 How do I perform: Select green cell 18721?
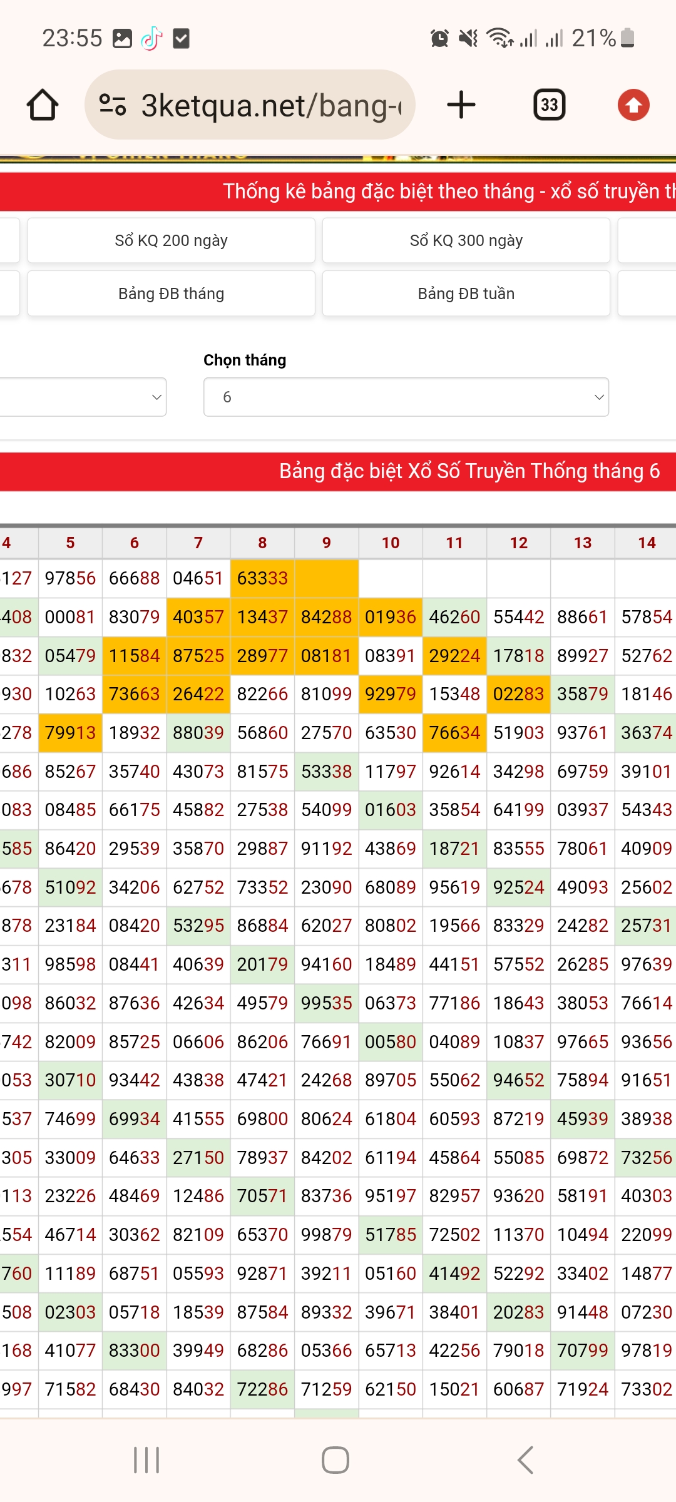(454, 849)
